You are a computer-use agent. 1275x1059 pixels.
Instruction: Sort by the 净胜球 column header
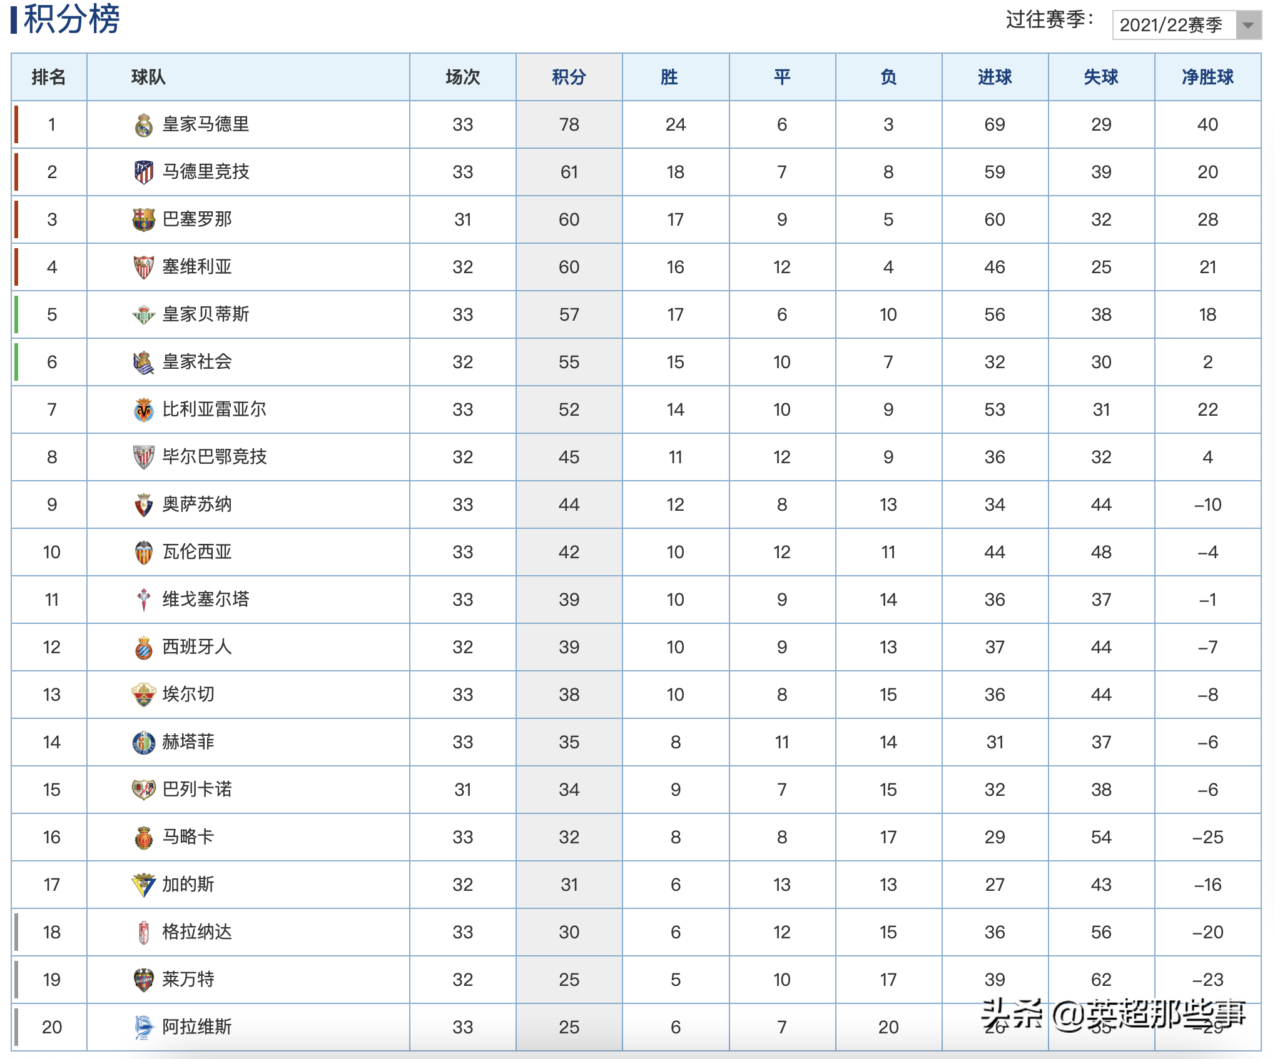pyautogui.click(x=1207, y=77)
